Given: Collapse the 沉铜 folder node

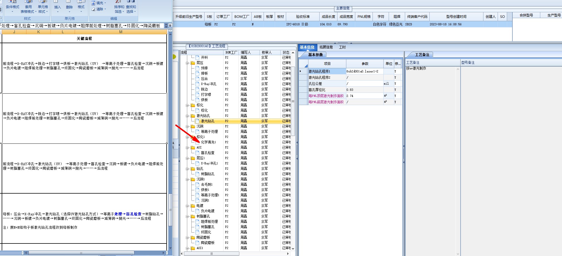Looking at the screenshot, I should pyautogui.click(x=188, y=126).
